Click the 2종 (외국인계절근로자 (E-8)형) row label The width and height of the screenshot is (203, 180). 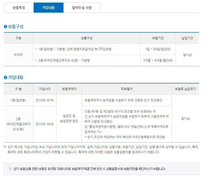coord(19,124)
